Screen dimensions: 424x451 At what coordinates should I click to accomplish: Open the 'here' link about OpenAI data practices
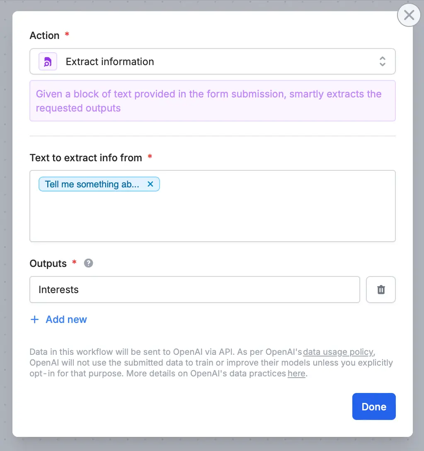296,373
